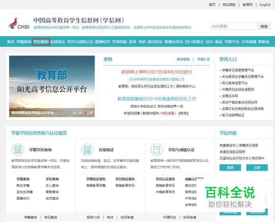Open 阳光高考信息平台 quick link
Screen dimensions: 275x222
click(234, 83)
